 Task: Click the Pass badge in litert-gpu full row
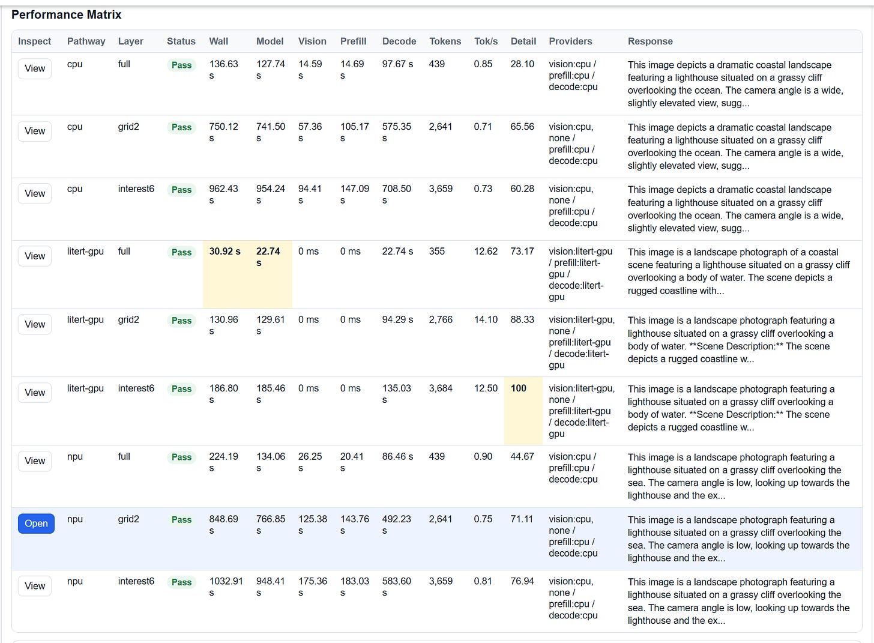click(181, 252)
